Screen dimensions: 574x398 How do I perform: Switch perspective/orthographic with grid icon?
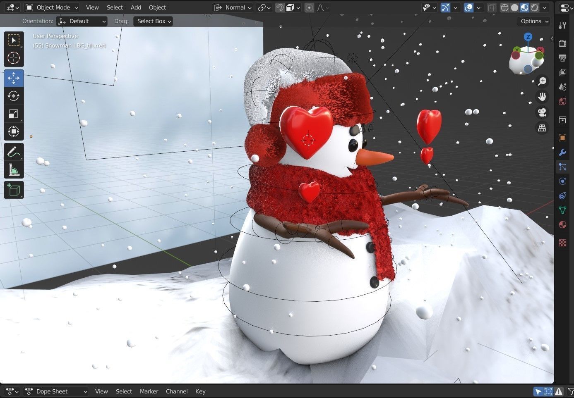coord(542,128)
